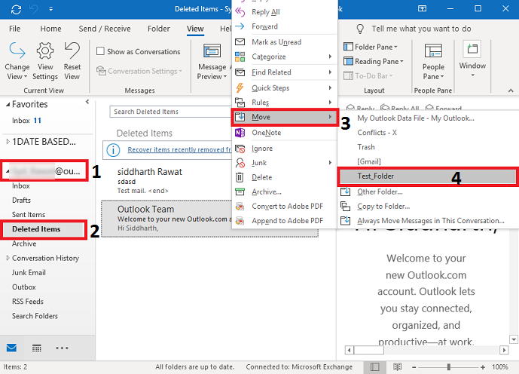Expand the 1DATE BASED folder group
The width and height of the screenshot is (519, 374).
coord(8,142)
